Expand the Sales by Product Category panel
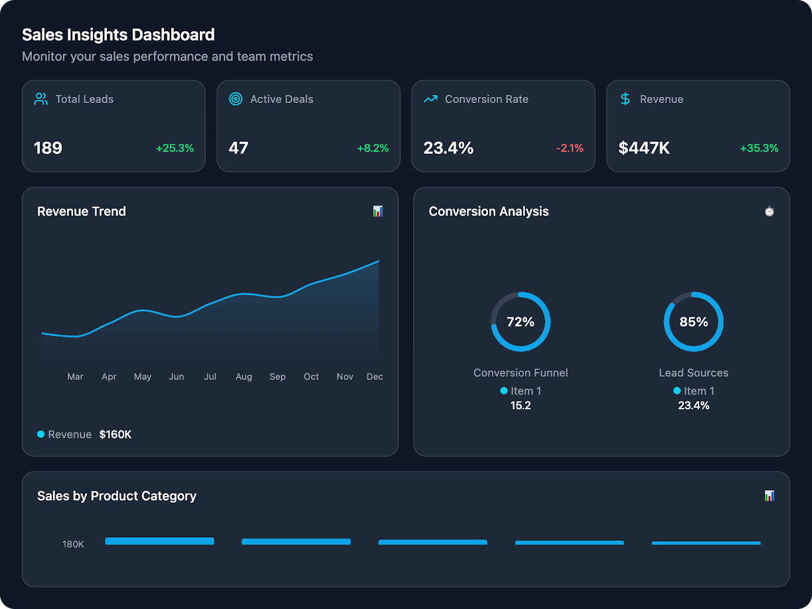 [117, 495]
